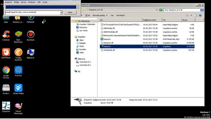Select Son Yerler in sidebar
211x119 pixels.
83,31
